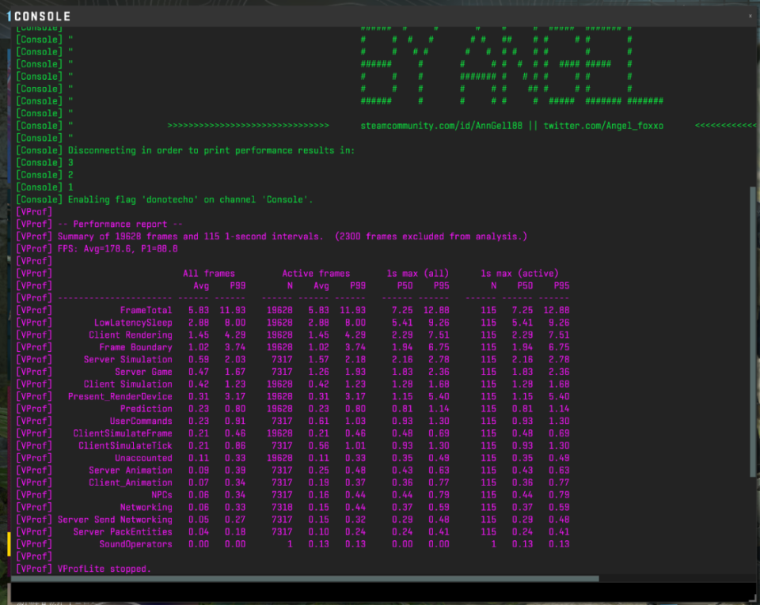Select the 'VProfLite stopped.' line
This screenshot has width=760, height=605.
click(104, 569)
